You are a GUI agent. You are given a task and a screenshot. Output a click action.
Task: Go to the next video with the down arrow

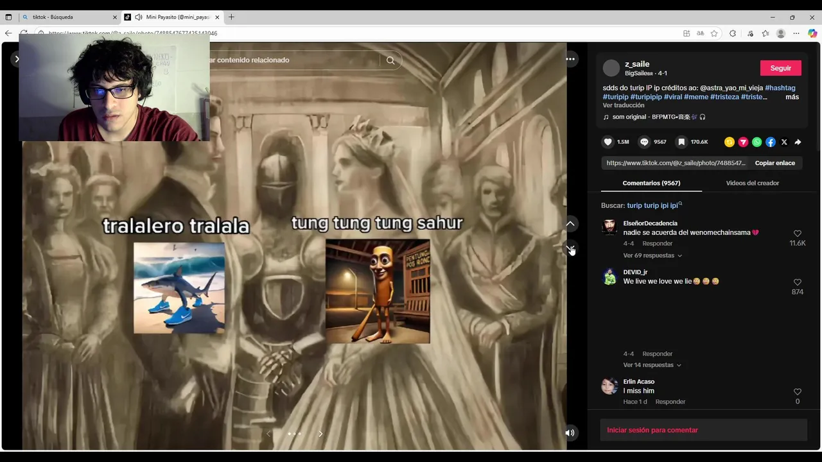[570, 248]
